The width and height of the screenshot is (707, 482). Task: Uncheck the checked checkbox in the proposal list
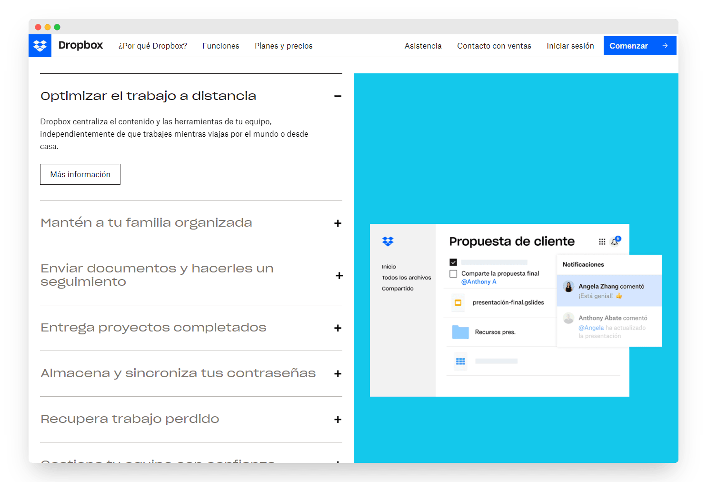click(x=453, y=262)
